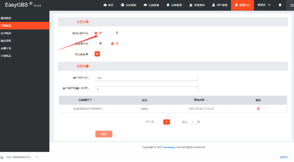
Task: Delete the asdas row with trash icon
Action: coord(258,108)
